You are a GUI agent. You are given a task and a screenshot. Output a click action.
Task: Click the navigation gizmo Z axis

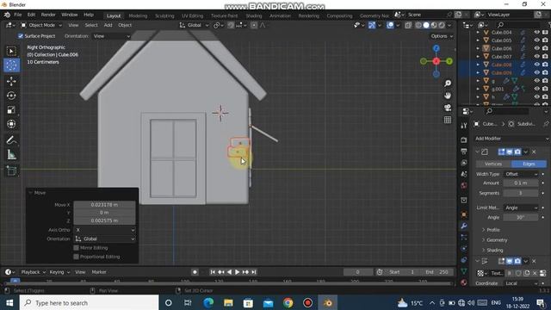[x=436, y=48]
